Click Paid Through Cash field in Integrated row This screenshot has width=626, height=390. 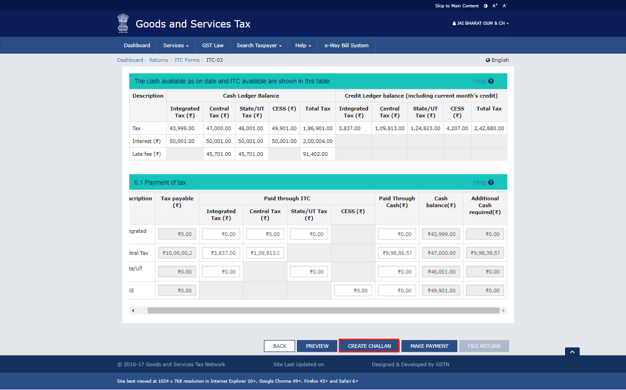tap(397, 234)
